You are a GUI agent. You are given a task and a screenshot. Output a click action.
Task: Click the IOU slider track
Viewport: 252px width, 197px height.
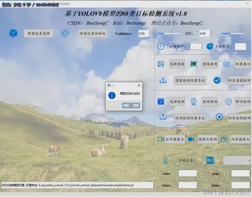coord(232,33)
